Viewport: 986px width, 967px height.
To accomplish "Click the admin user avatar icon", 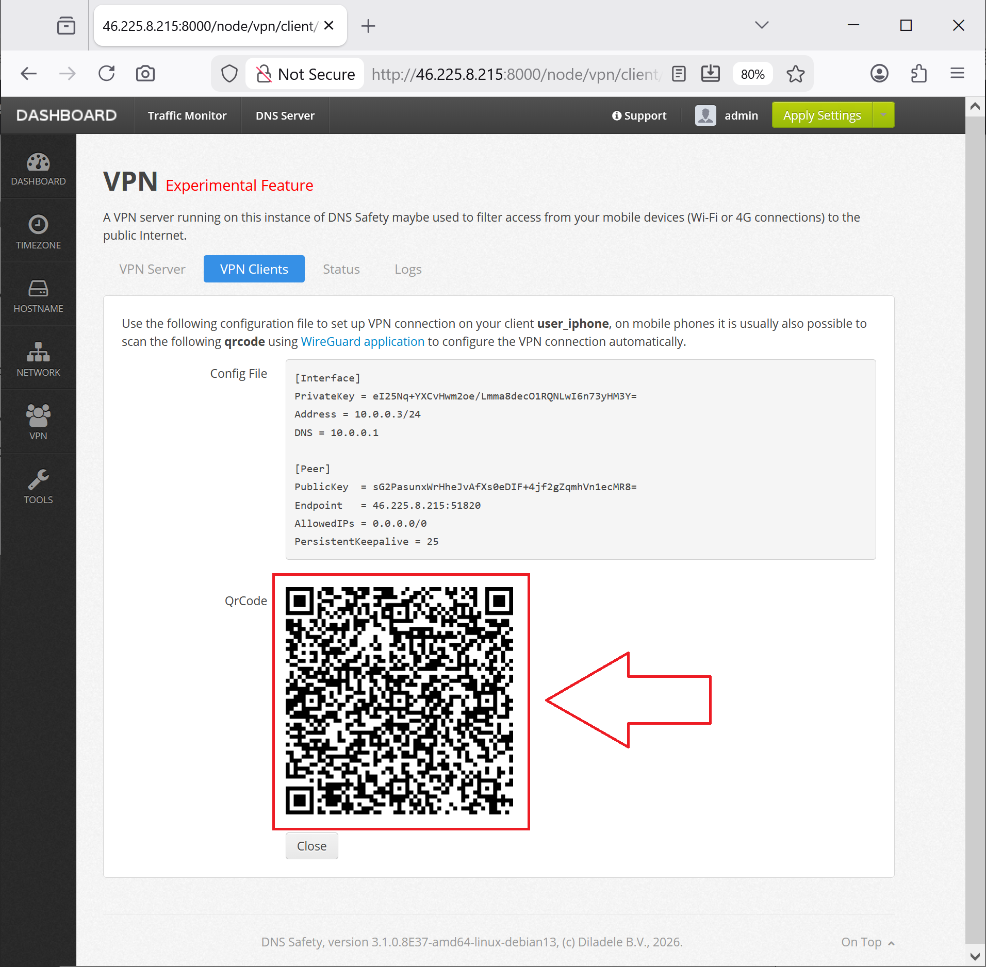I will [x=705, y=115].
